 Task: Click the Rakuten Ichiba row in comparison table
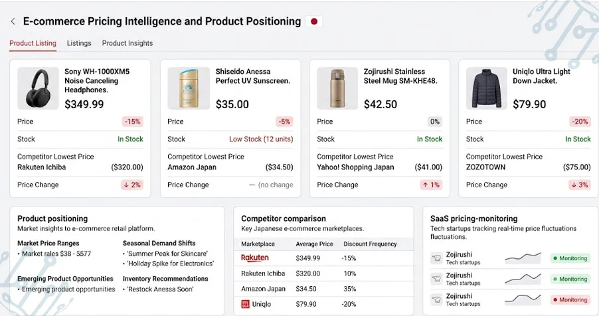(323, 274)
